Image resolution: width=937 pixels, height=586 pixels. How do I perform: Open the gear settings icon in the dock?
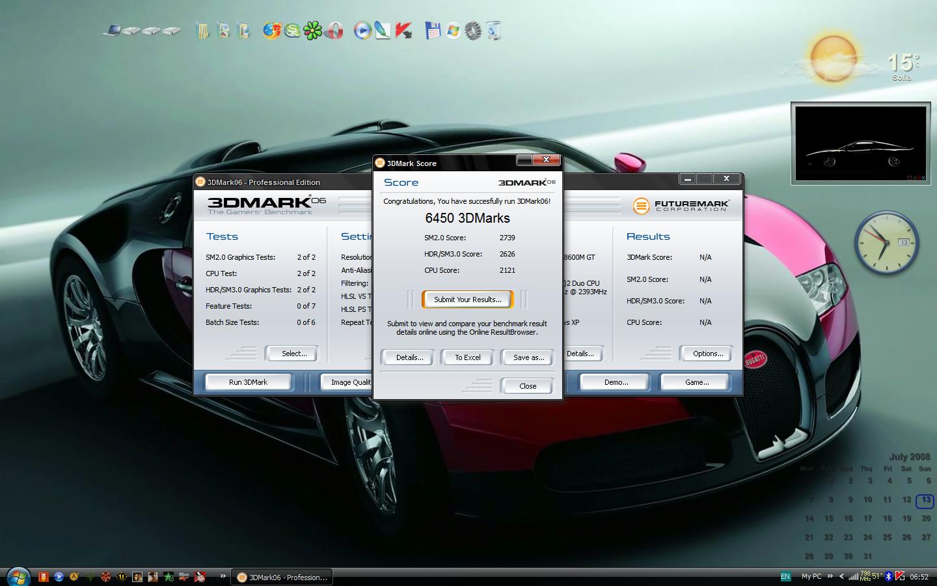pos(473,31)
